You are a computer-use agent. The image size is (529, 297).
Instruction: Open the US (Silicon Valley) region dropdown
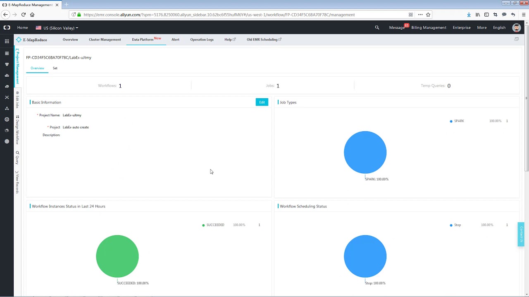coord(57,28)
